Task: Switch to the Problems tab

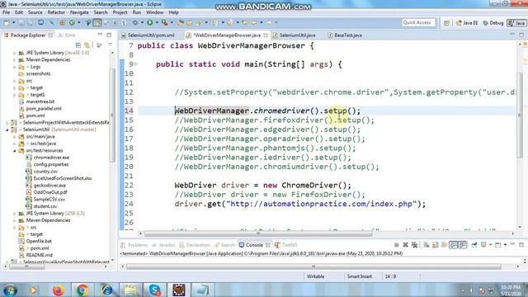Action: point(134,245)
